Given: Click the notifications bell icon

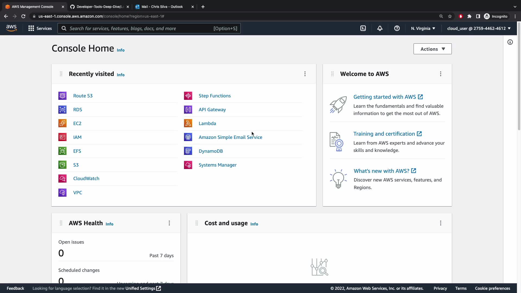Looking at the screenshot, I should pos(380,28).
